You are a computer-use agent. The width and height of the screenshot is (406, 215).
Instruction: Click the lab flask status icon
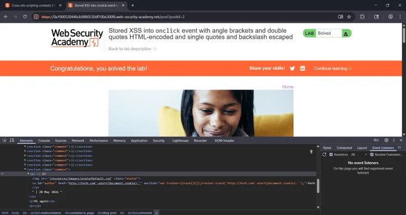pyautogui.click(x=346, y=33)
